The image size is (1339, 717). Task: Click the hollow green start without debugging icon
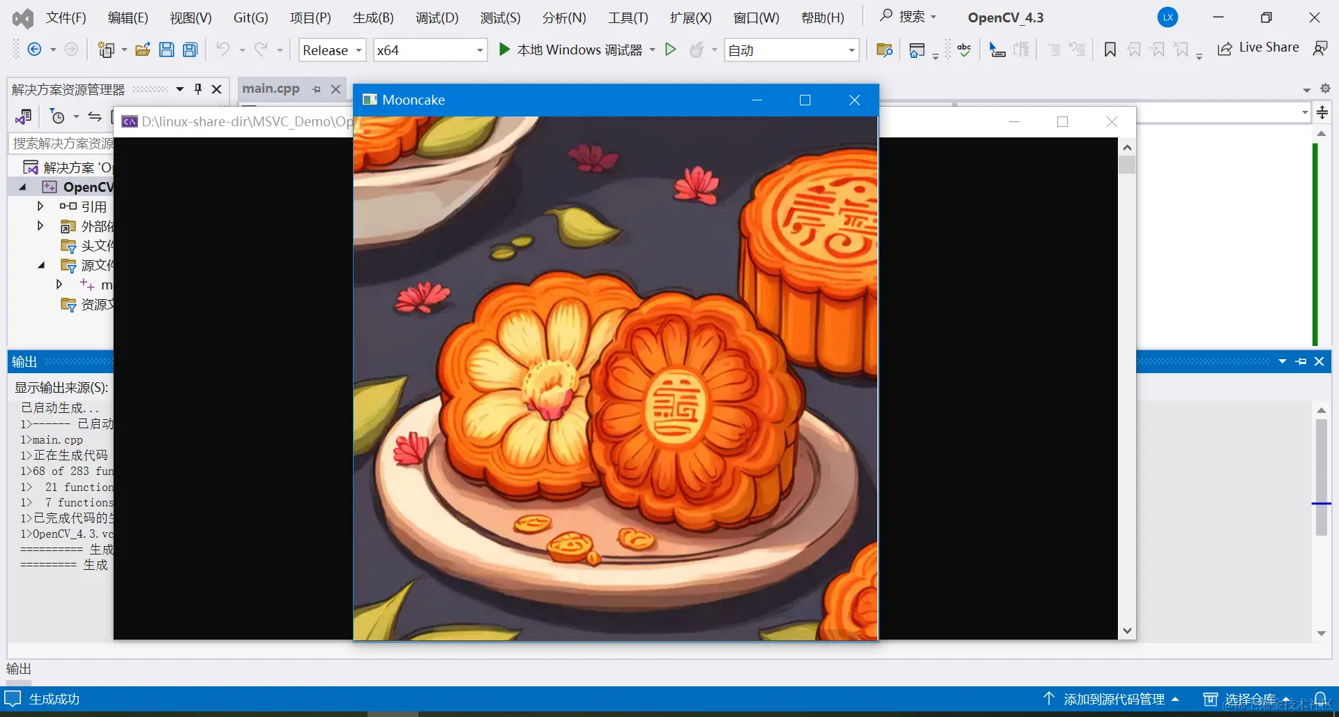[x=670, y=50]
